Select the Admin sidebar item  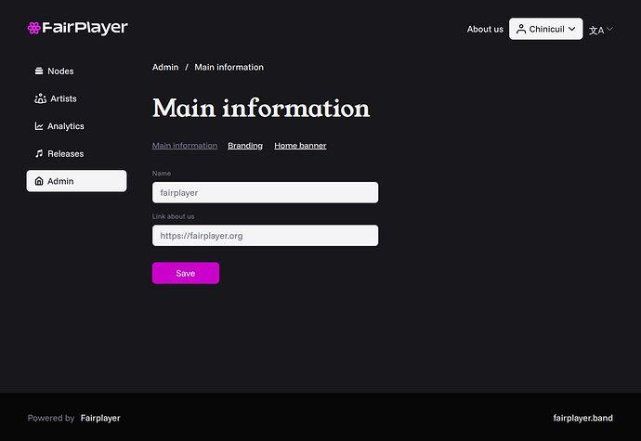pos(76,181)
